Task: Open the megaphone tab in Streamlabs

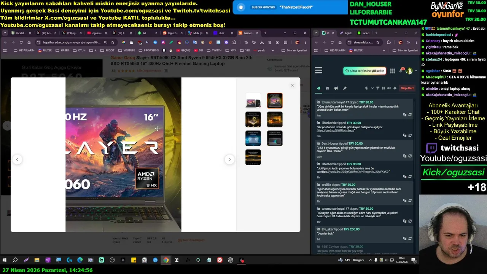Action: 336,88
